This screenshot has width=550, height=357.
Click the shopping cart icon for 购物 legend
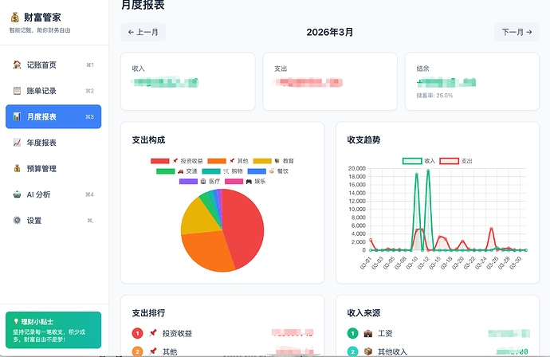(226, 171)
